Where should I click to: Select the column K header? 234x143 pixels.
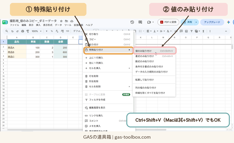[x=141, y=38]
